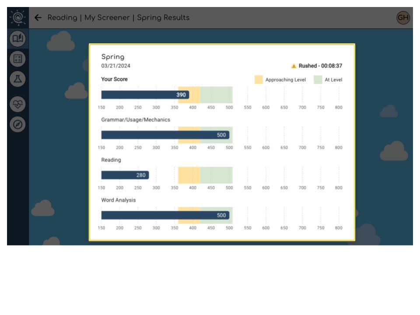Click the At Level legend text
This screenshot has width=420, height=315.
pyautogui.click(x=333, y=80)
